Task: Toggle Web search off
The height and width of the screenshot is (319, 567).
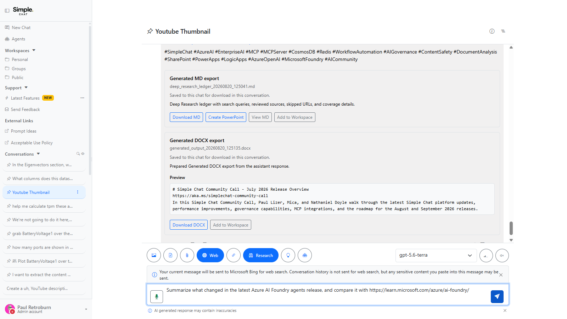Action: 210,255
